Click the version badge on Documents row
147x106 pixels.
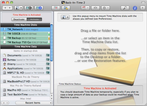point(48,55)
